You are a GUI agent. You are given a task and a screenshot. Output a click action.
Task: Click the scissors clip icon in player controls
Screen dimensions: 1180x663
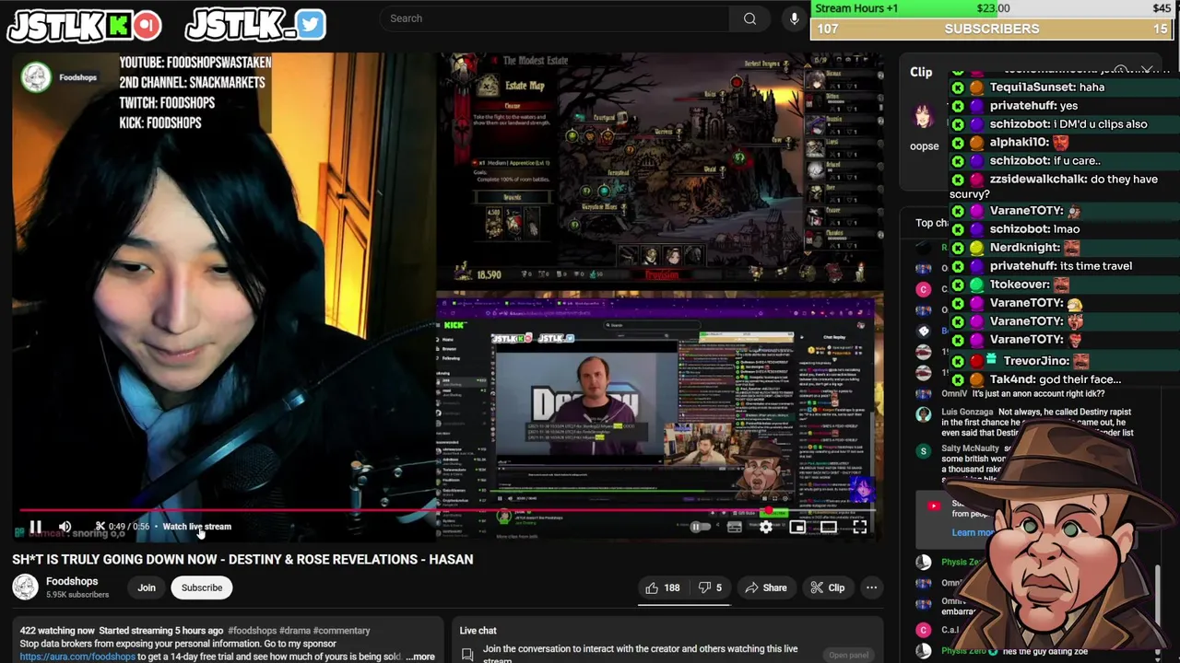(x=100, y=527)
